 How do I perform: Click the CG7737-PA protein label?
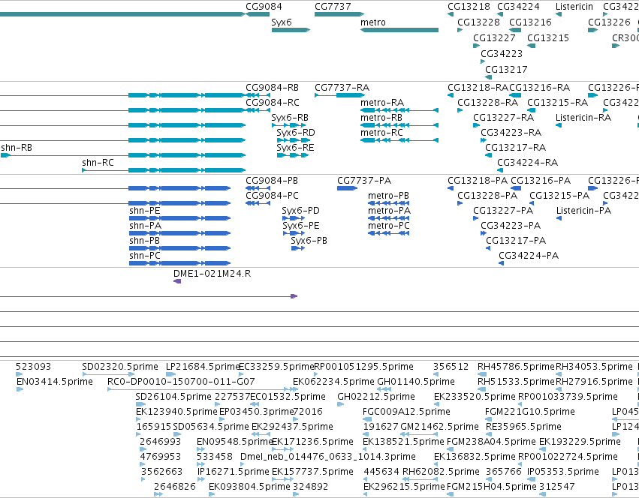point(364,181)
